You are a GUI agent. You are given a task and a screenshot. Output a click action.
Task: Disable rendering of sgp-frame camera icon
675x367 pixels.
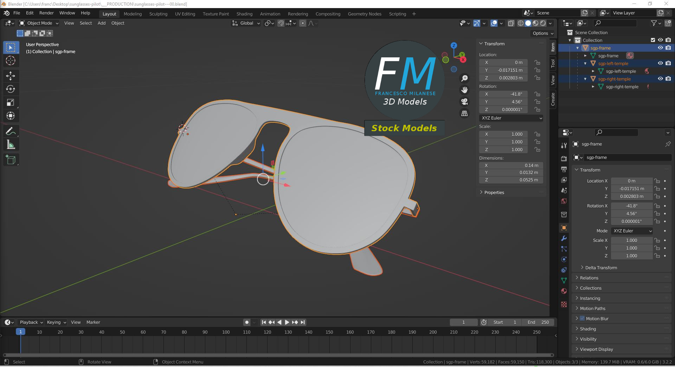tap(668, 48)
